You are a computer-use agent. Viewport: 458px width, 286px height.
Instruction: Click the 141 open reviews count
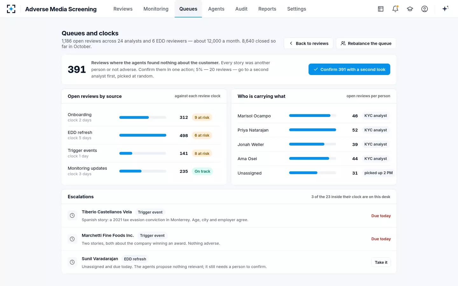pyautogui.click(x=184, y=153)
